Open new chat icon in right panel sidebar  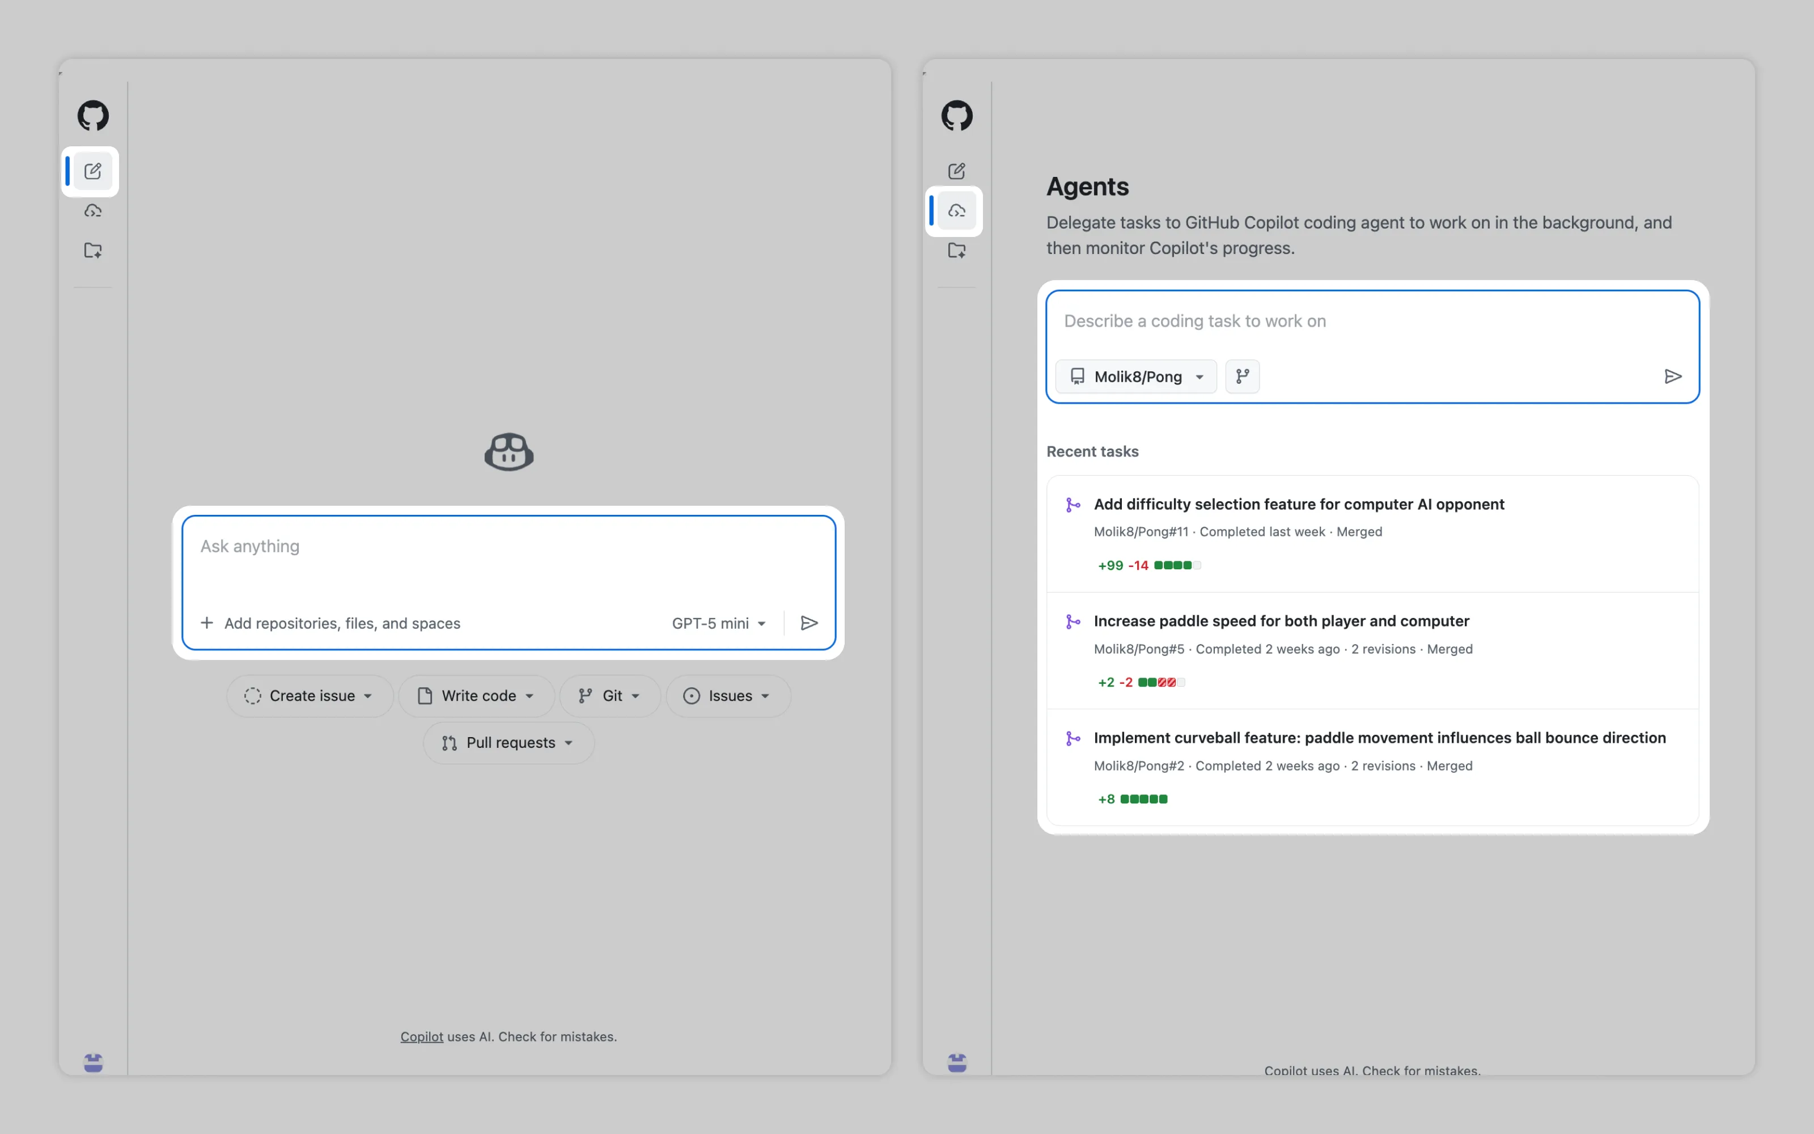pyautogui.click(x=956, y=171)
